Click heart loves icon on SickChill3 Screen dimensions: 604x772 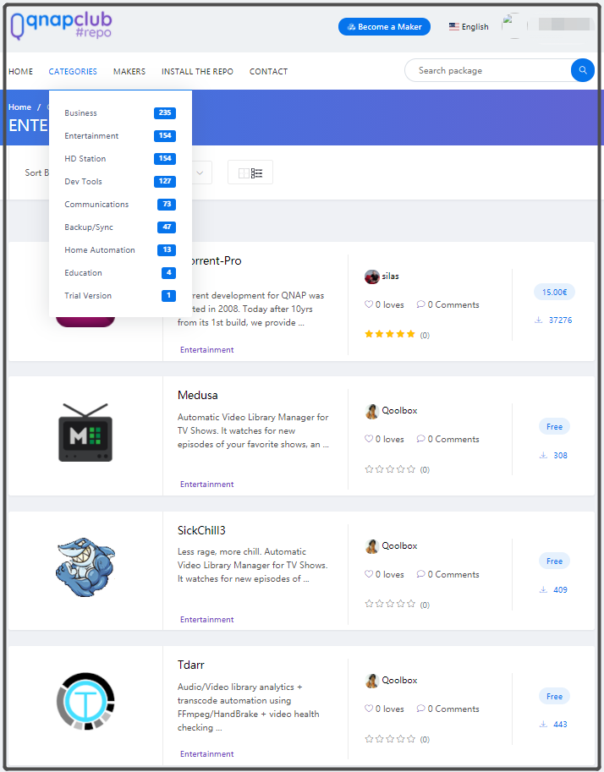[369, 574]
